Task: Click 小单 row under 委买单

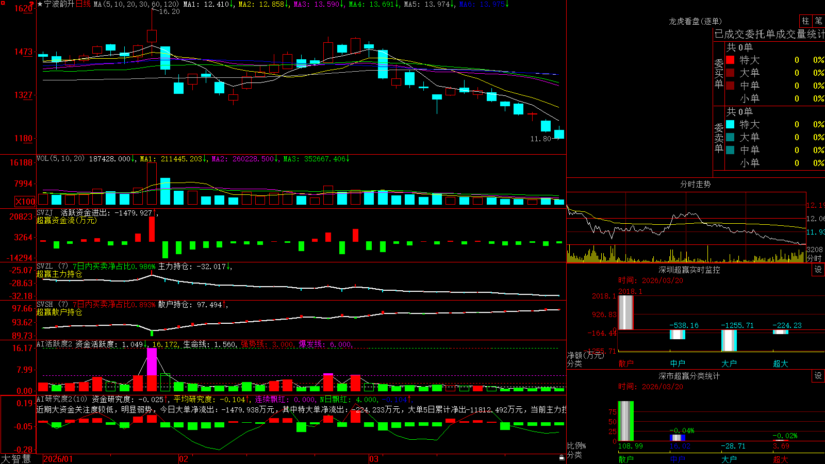Action: point(775,98)
